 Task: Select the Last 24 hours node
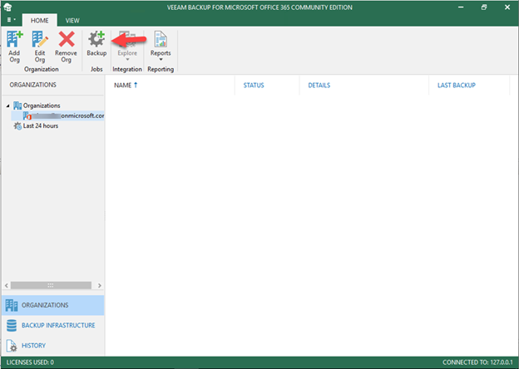(41, 125)
